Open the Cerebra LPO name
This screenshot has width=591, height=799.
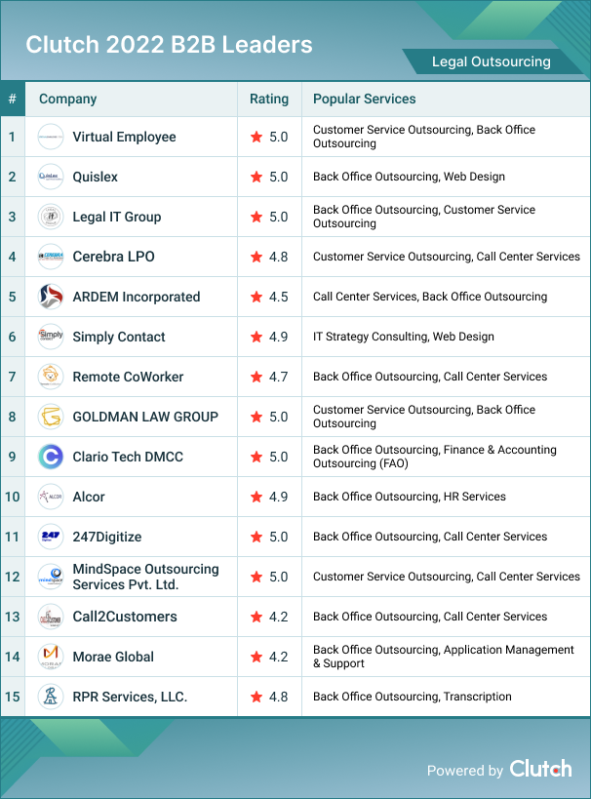click(x=113, y=257)
